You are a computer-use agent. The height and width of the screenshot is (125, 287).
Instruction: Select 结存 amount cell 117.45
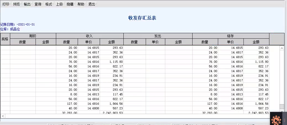tap(256, 94)
